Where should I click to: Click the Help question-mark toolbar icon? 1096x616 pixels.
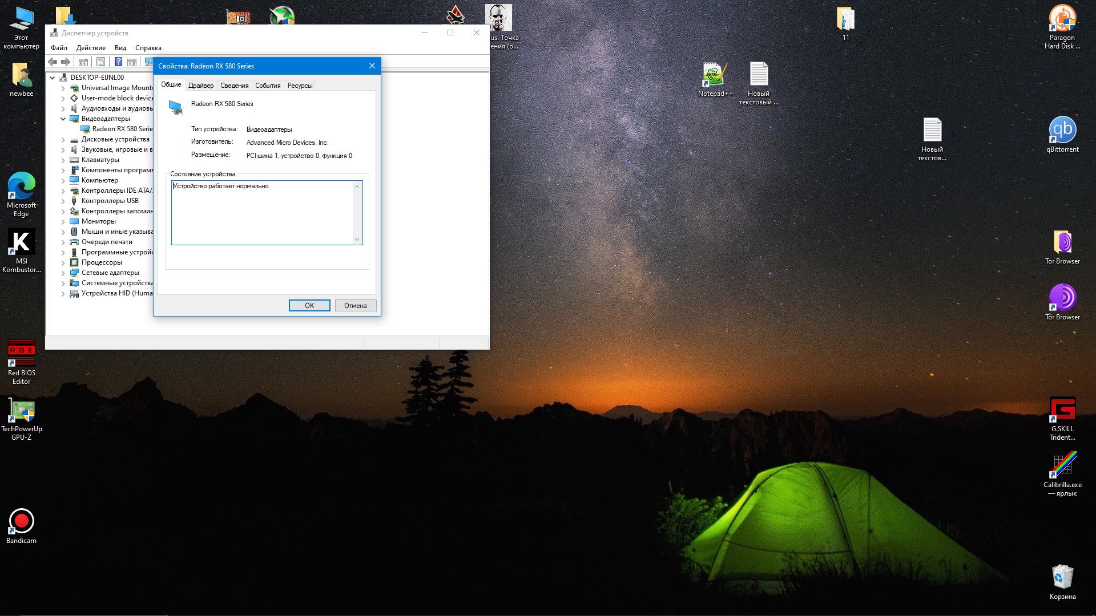click(118, 62)
